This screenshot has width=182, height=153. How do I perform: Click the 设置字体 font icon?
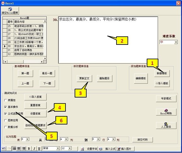[82, 149]
